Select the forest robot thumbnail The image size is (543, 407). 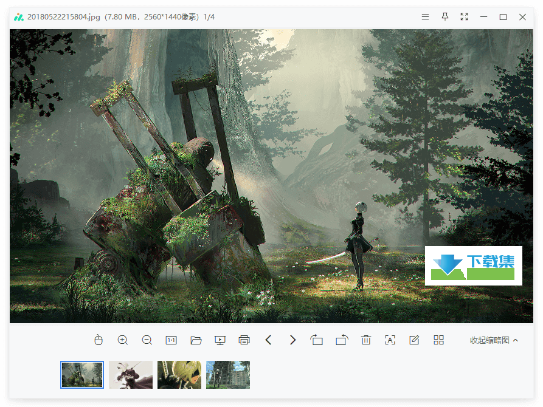pyautogui.click(x=82, y=375)
